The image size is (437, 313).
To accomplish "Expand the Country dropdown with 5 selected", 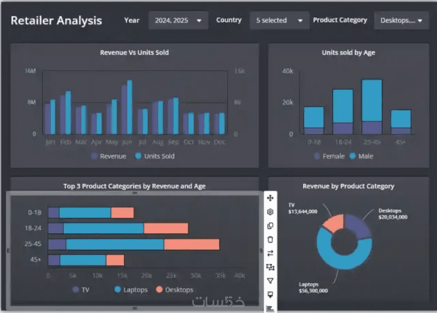I will [279, 20].
